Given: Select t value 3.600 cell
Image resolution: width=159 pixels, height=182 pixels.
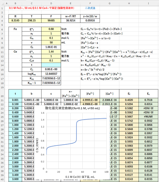Looking at the screenshot, I should coord(15,179).
